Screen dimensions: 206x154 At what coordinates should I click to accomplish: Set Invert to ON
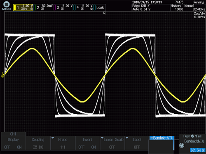tap(94, 147)
